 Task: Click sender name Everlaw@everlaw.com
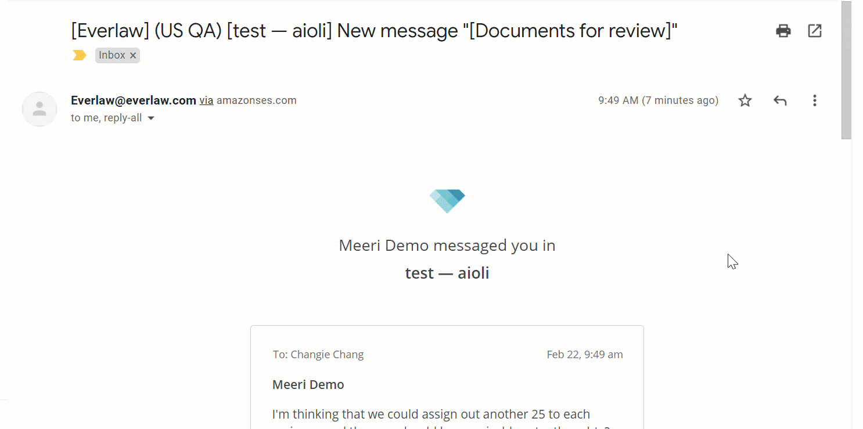point(134,100)
